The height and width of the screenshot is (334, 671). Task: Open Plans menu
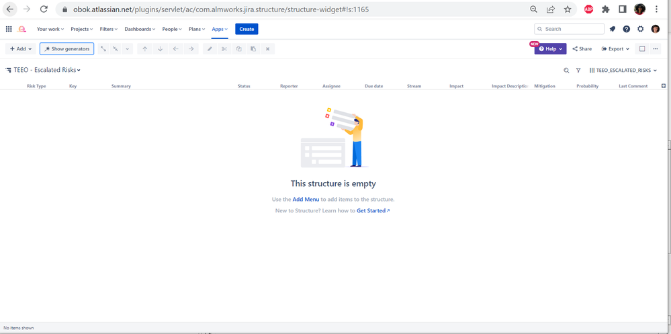197,29
